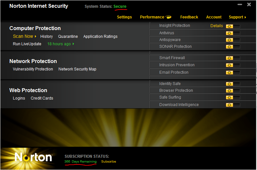
Task: Toggle Intrusion Prevention switch
Action: pyautogui.click(x=233, y=65)
